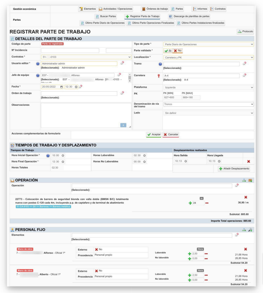
Task: Open the Fecha time clock icon
Action: pyautogui.click(x=76, y=87)
